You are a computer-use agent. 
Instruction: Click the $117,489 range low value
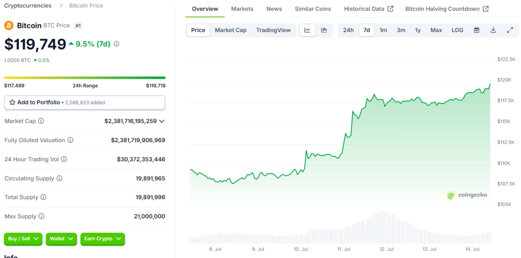coord(14,85)
